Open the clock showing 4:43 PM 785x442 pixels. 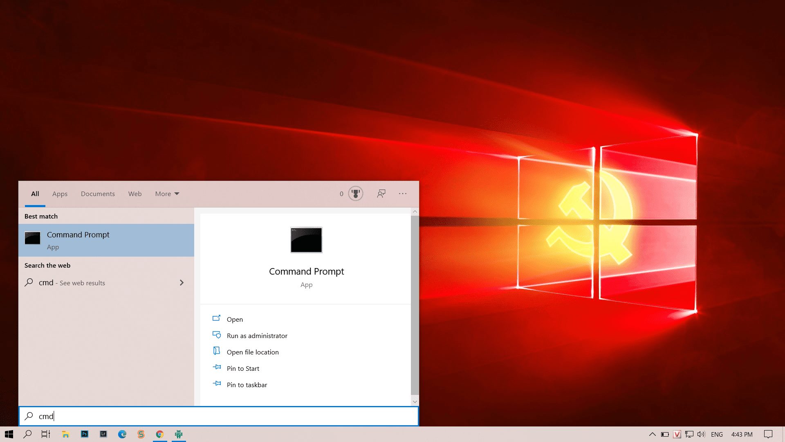pos(742,435)
